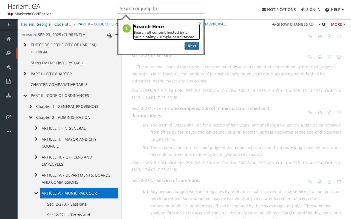Open Notifications in the header
351x219 pixels.
click(x=279, y=10)
